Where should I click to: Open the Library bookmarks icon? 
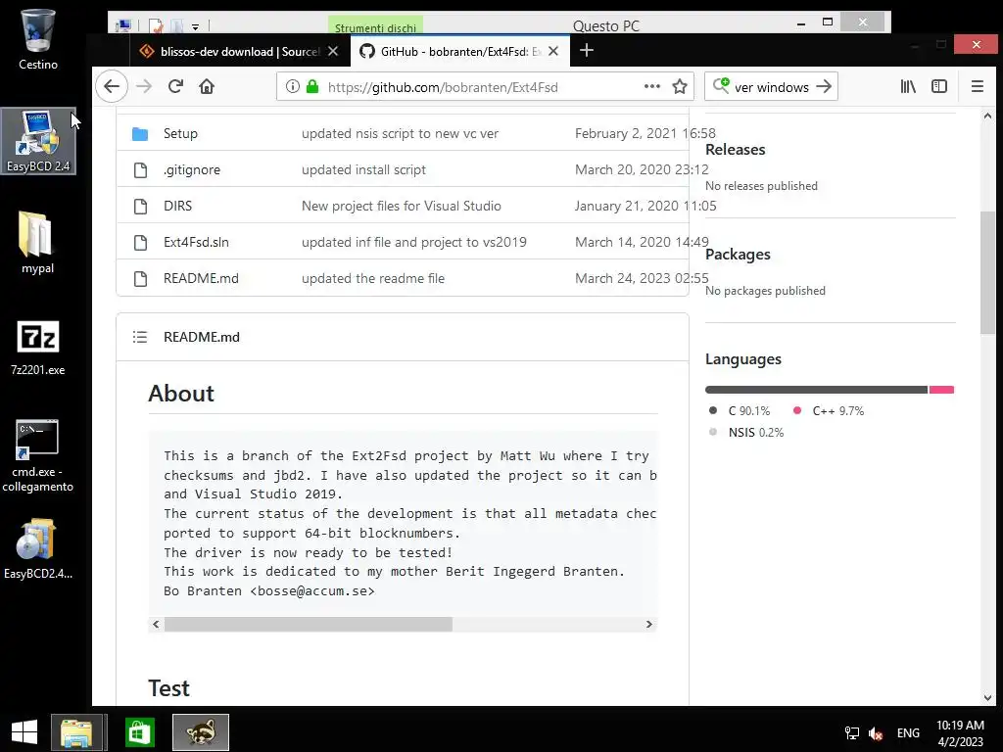908,86
